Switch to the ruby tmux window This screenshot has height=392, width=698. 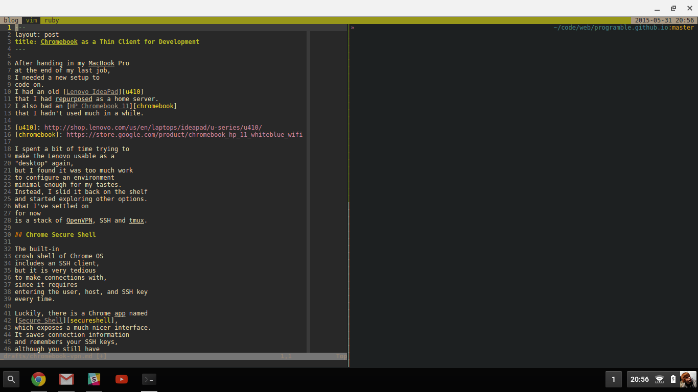pos(52,20)
